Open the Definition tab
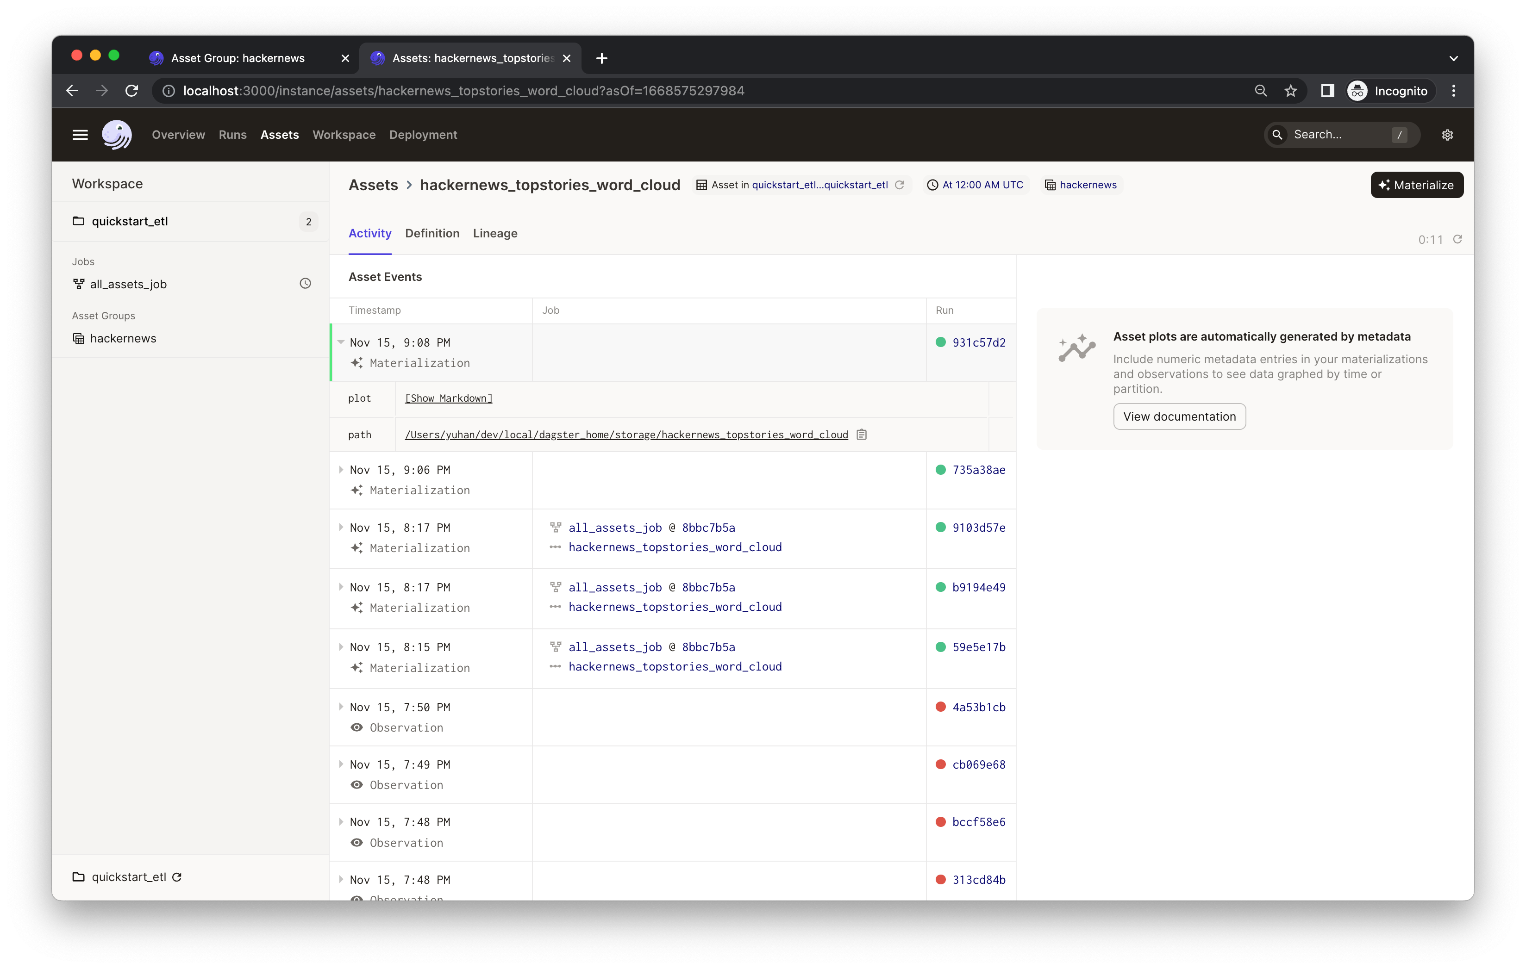 432,234
